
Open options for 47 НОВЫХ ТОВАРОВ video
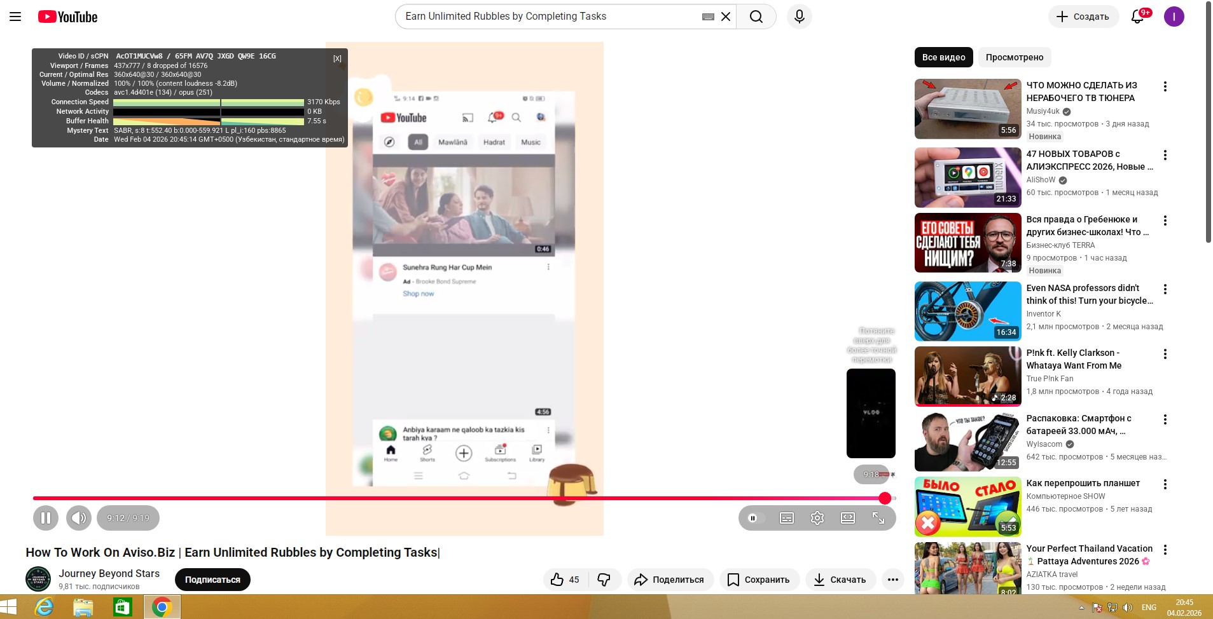point(1165,155)
